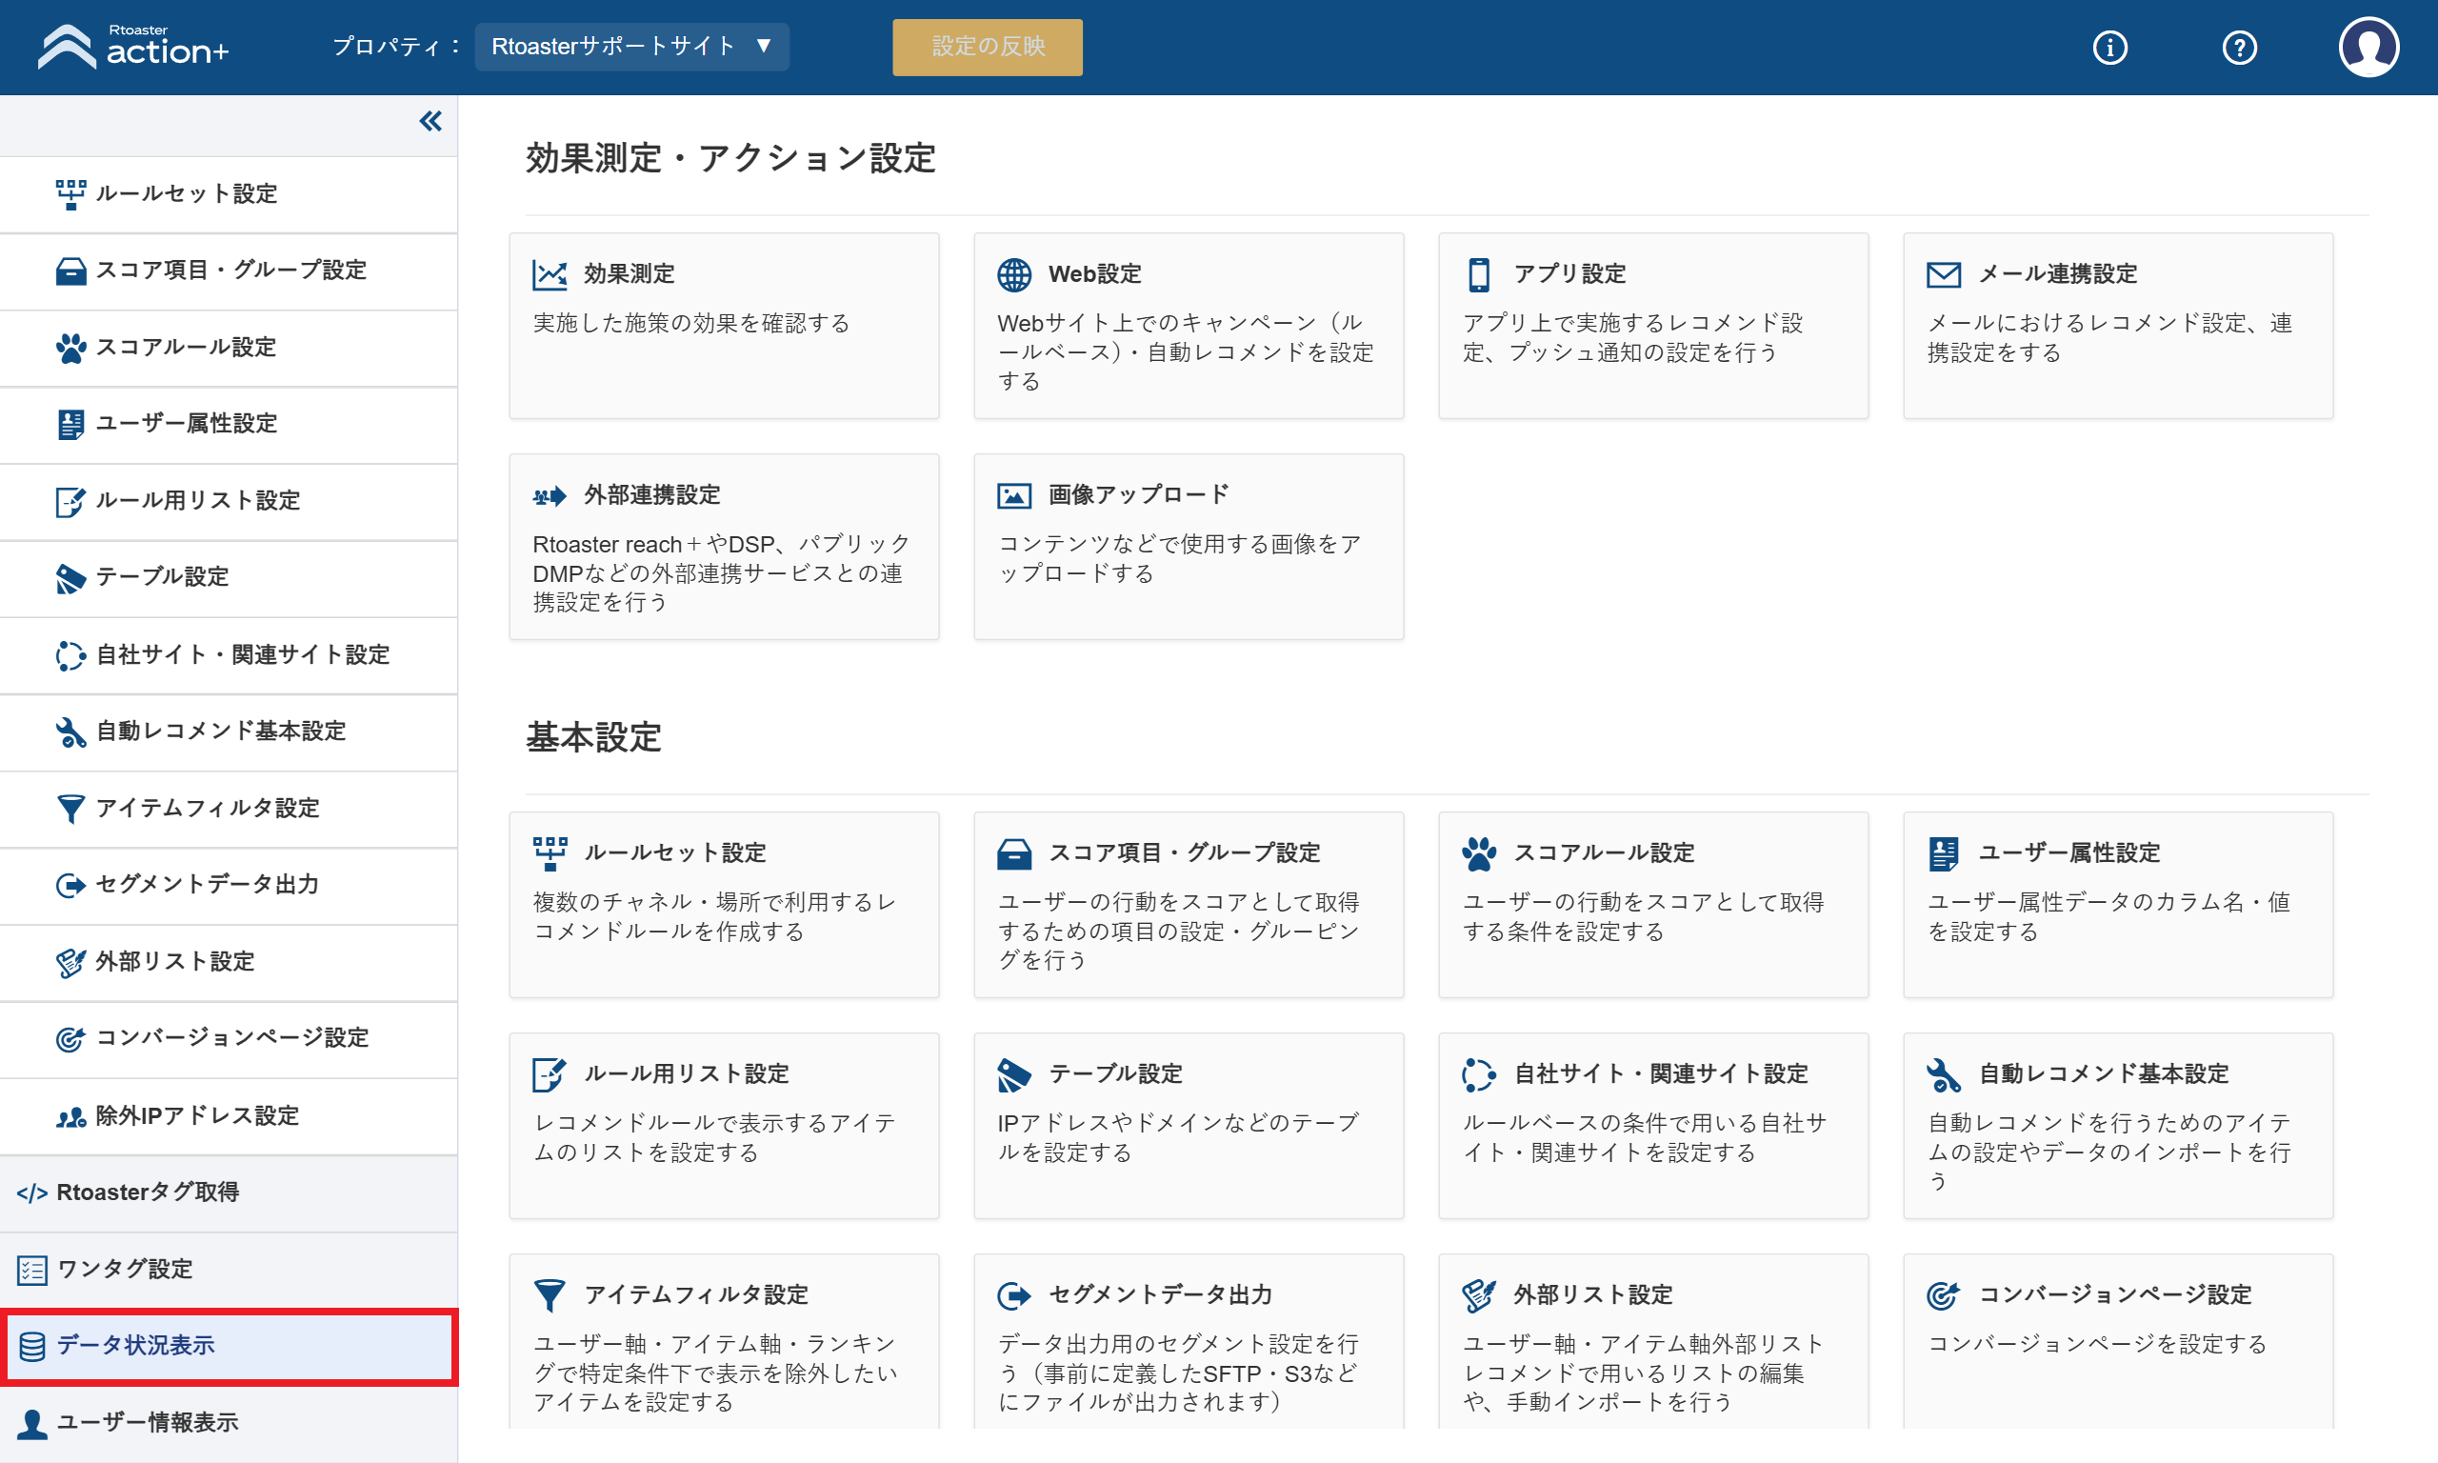Screen dimensions: 2438x1463
Task: Click the Rtoaster action+ logo
Action: tap(133, 47)
